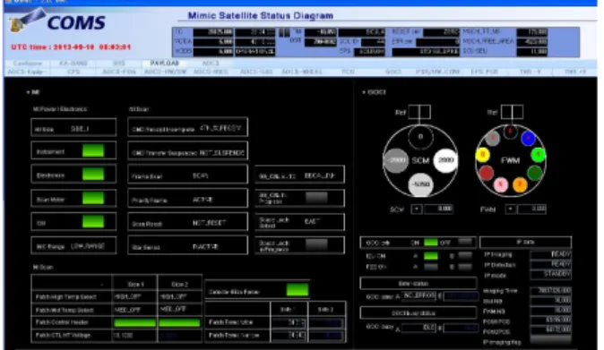Click the Scan Motor green status indicator
The width and height of the screenshot is (604, 350).
(93, 198)
